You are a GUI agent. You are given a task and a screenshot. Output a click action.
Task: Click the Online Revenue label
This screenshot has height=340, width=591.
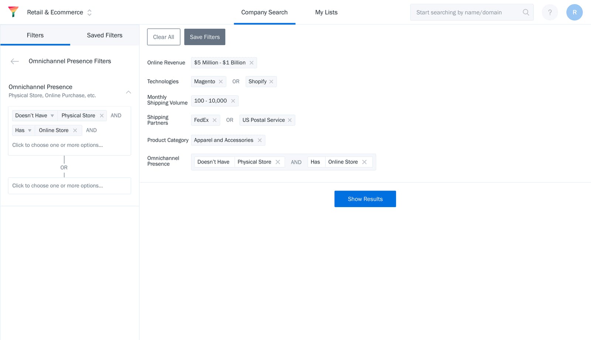click(x=166, y=63)
